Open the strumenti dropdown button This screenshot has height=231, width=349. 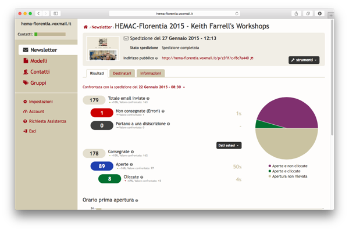[x=304, y=60]
